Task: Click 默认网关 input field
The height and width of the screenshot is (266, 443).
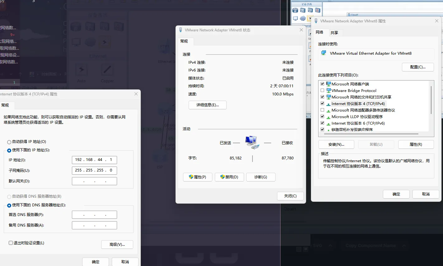Action: click(94, 181)
